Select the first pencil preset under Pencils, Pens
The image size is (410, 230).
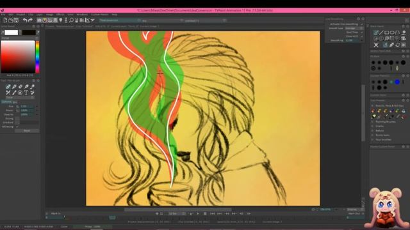point(373,111)
